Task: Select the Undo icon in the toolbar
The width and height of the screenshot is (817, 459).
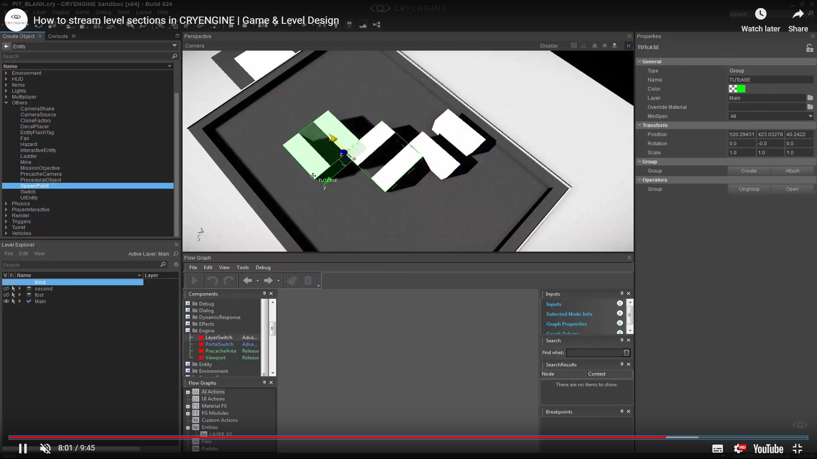Action: pyautogui.click(x=39, y=26)
